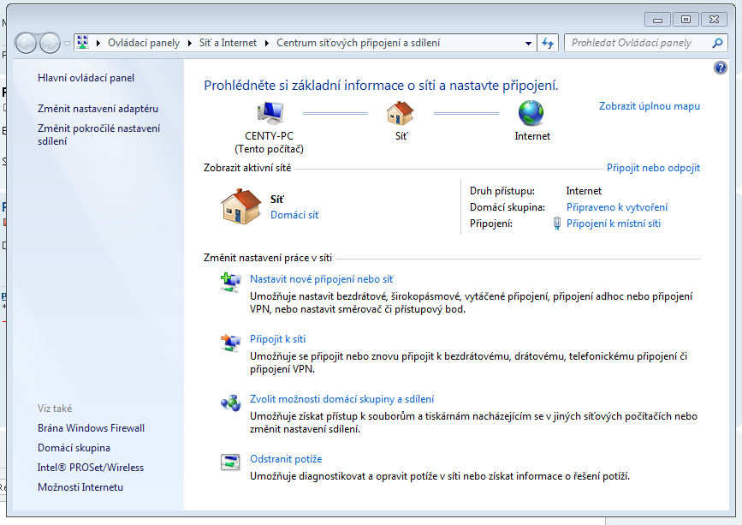
Task: Click Připraveno k vytvoření link
Action: coord(617,207)
